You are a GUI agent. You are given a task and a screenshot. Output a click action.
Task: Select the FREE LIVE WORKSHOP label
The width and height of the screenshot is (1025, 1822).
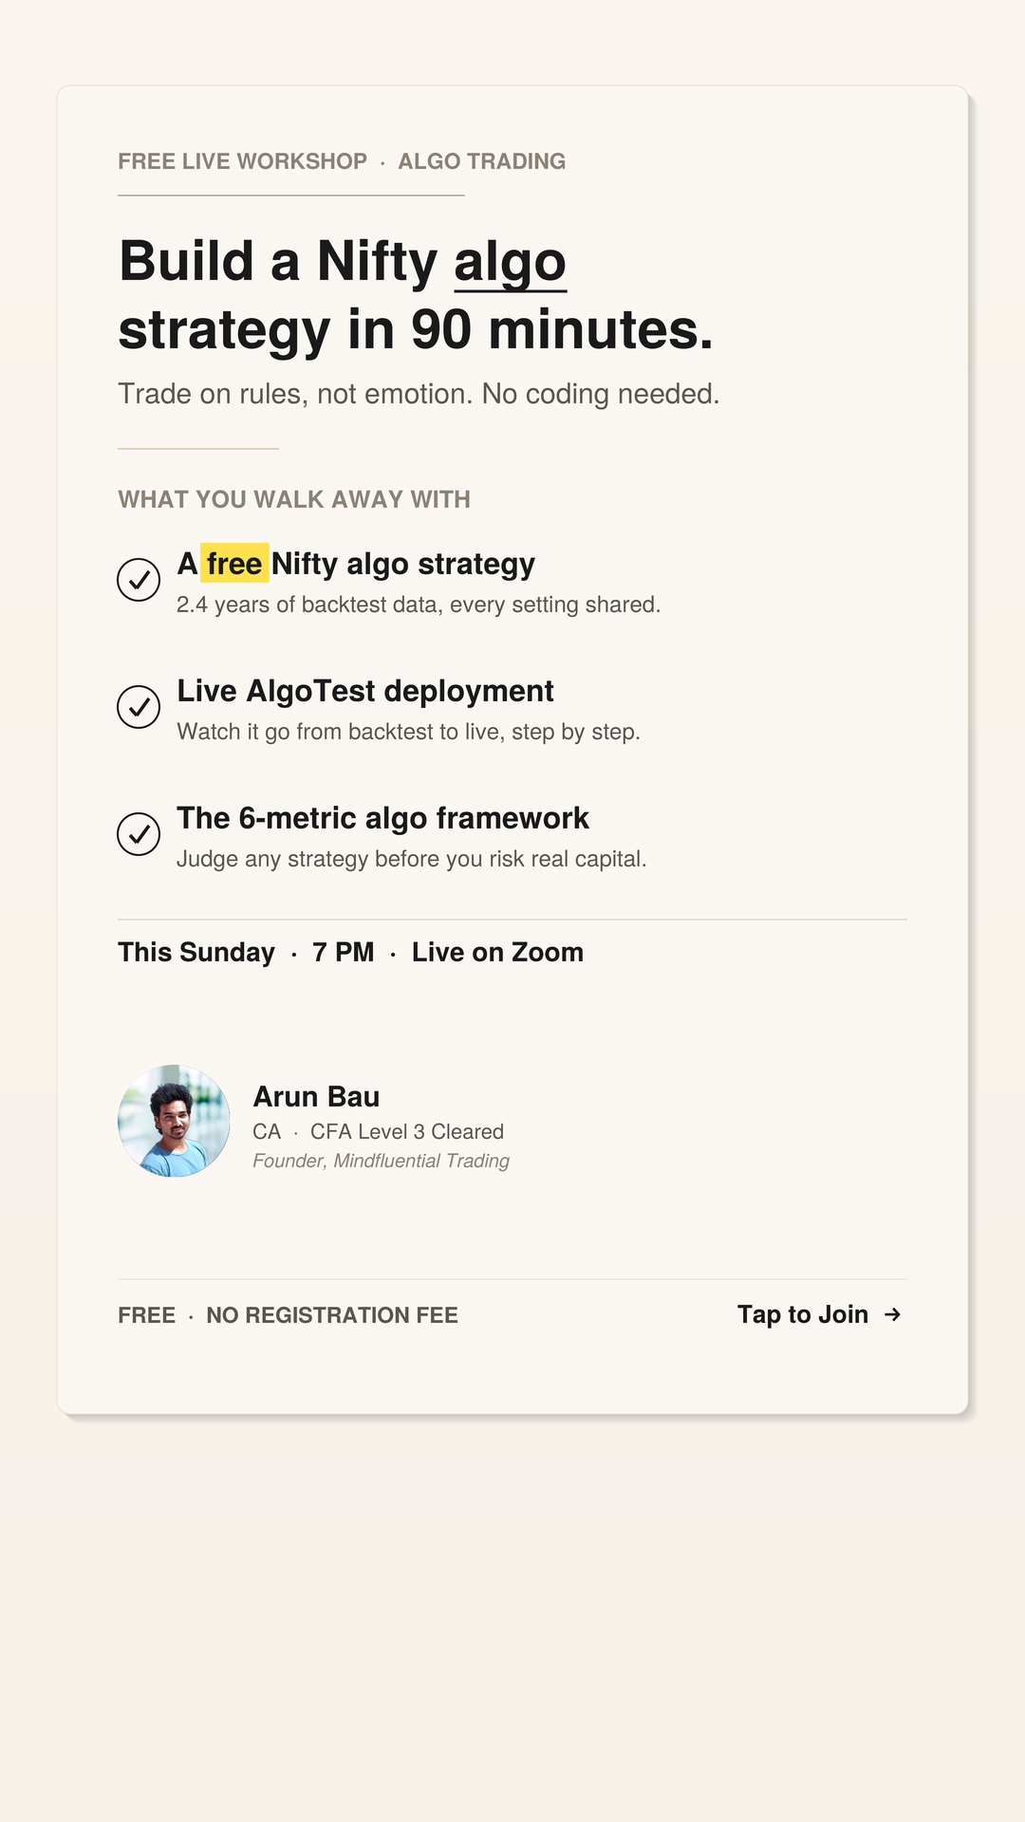[242, 161]
